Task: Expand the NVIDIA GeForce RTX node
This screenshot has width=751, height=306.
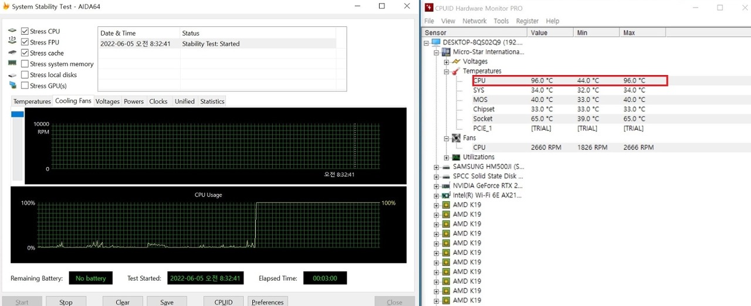Action: coord(437,186)
